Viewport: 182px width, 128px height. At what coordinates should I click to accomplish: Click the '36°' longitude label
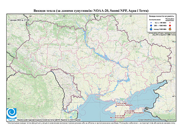(x=131, y=16)
